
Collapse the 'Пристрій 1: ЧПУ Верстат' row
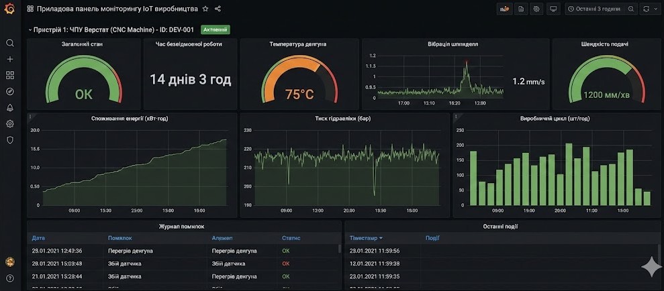[30, 30]
